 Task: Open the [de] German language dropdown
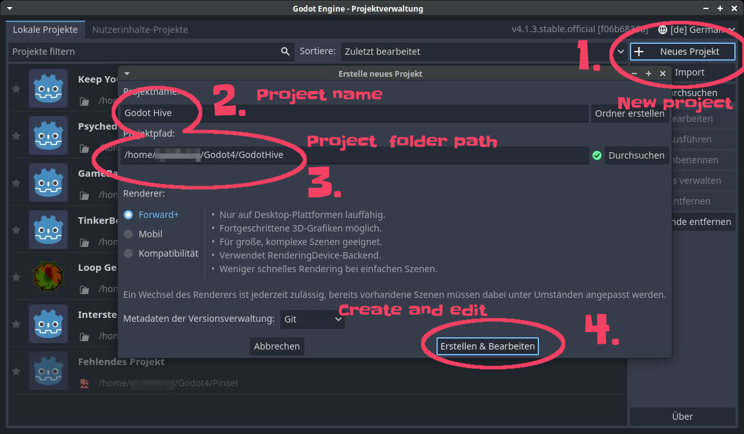click(x=696, y=30)
